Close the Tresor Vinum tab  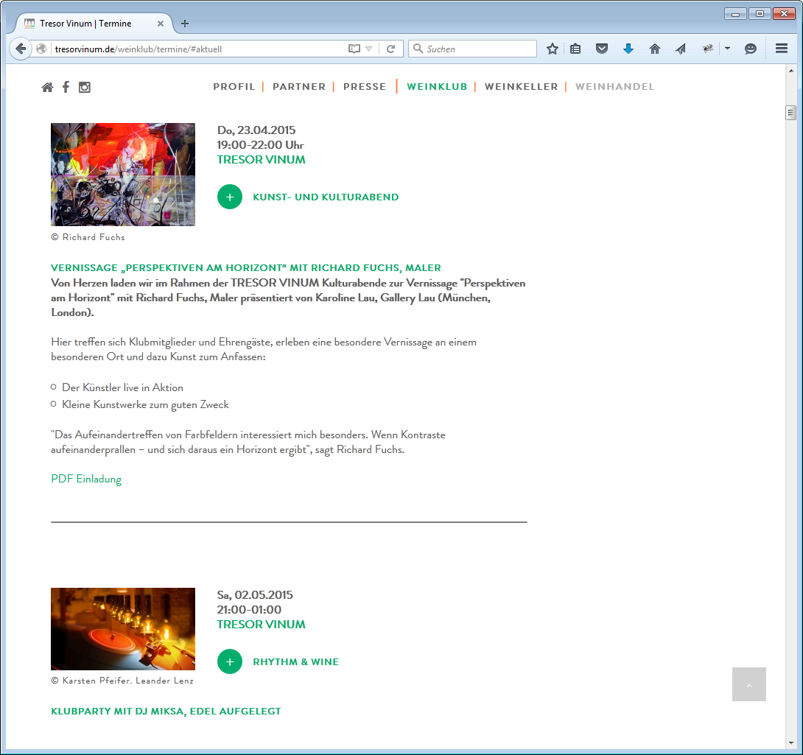[161, 24]
